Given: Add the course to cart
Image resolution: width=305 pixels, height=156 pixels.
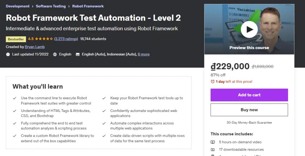Looking at the screenshot, I should [x=249, y=95].
